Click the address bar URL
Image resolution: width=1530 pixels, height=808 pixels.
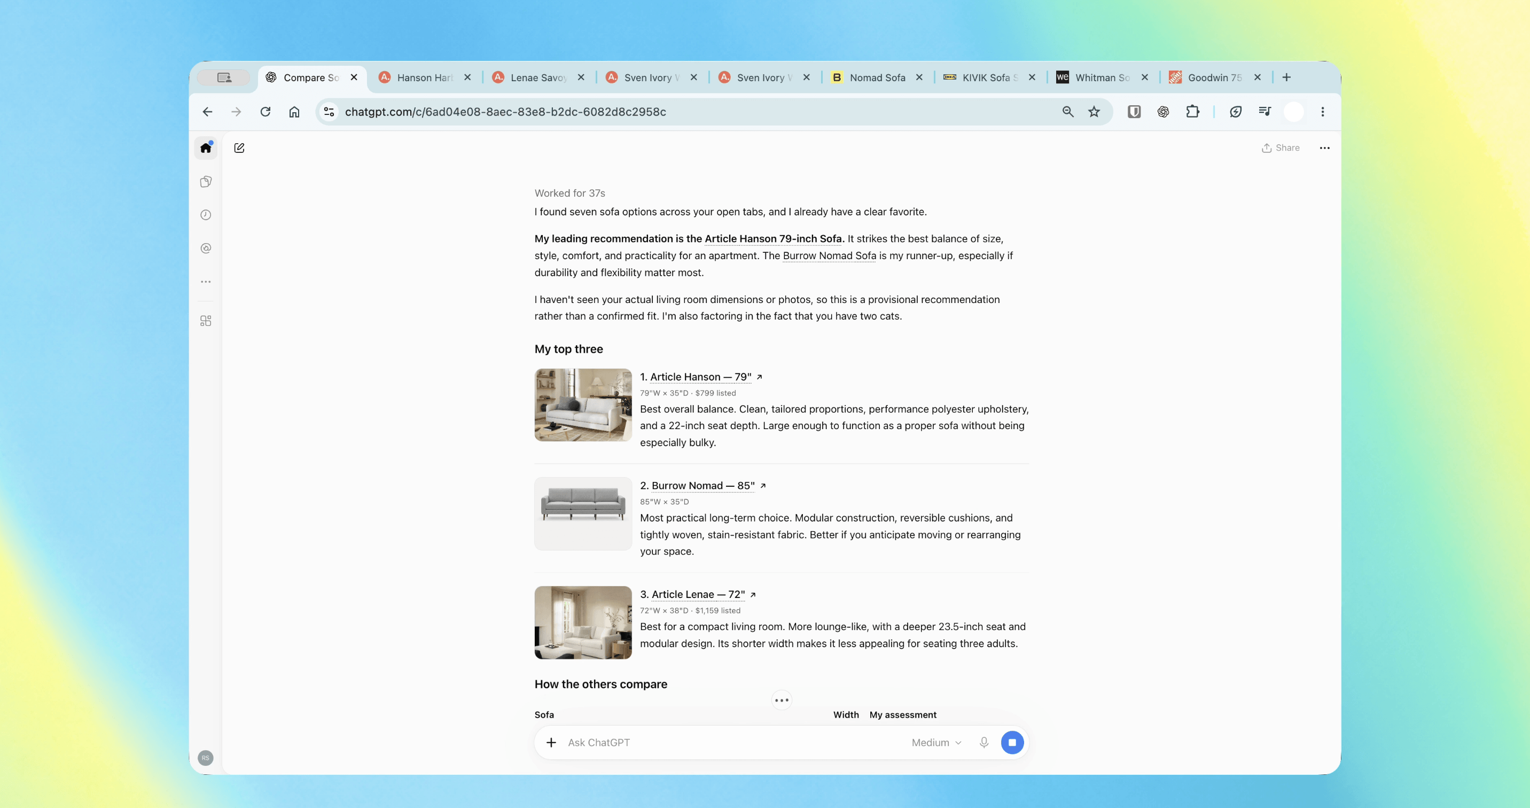coord(505,112)
